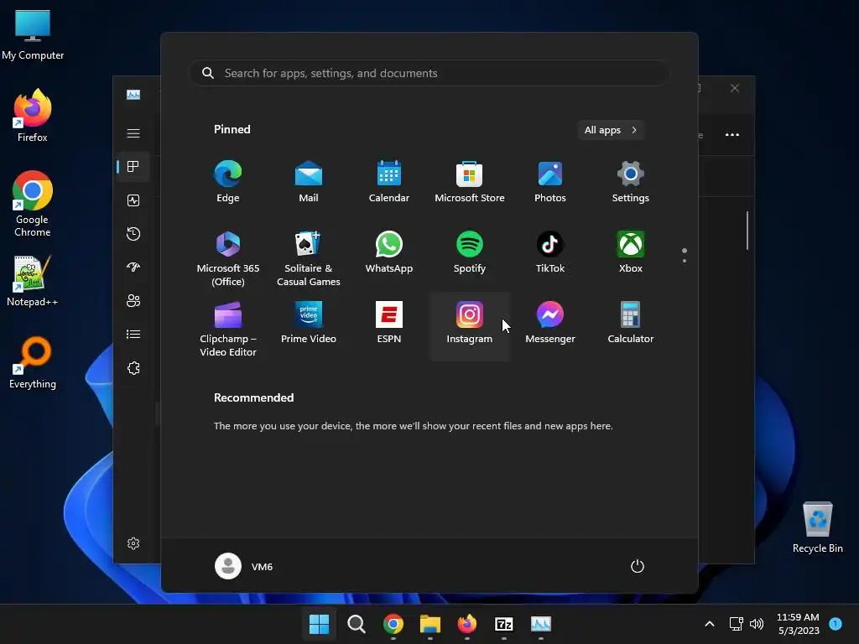Viewport: 859px width, 644px height.
Task: Open Task Manager more options ellipsis
Action: pyautogui.click(x=731, y=135)
